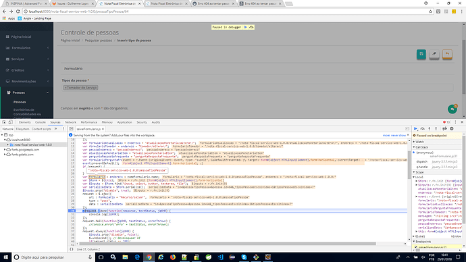Screen dimensions: 466x262
Task: Expand the Watch section
Action: click(438, 142)
